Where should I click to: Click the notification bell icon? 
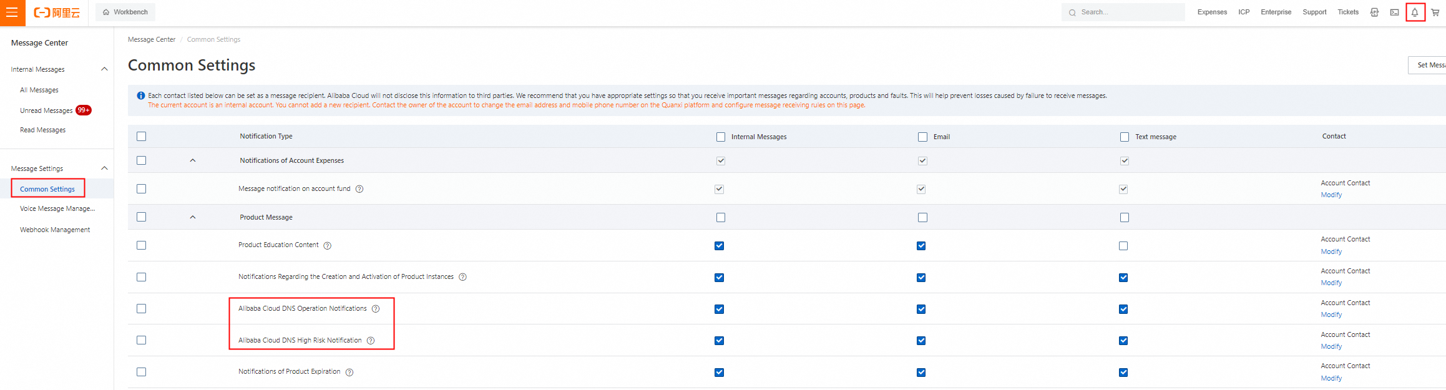[1415, 12]
